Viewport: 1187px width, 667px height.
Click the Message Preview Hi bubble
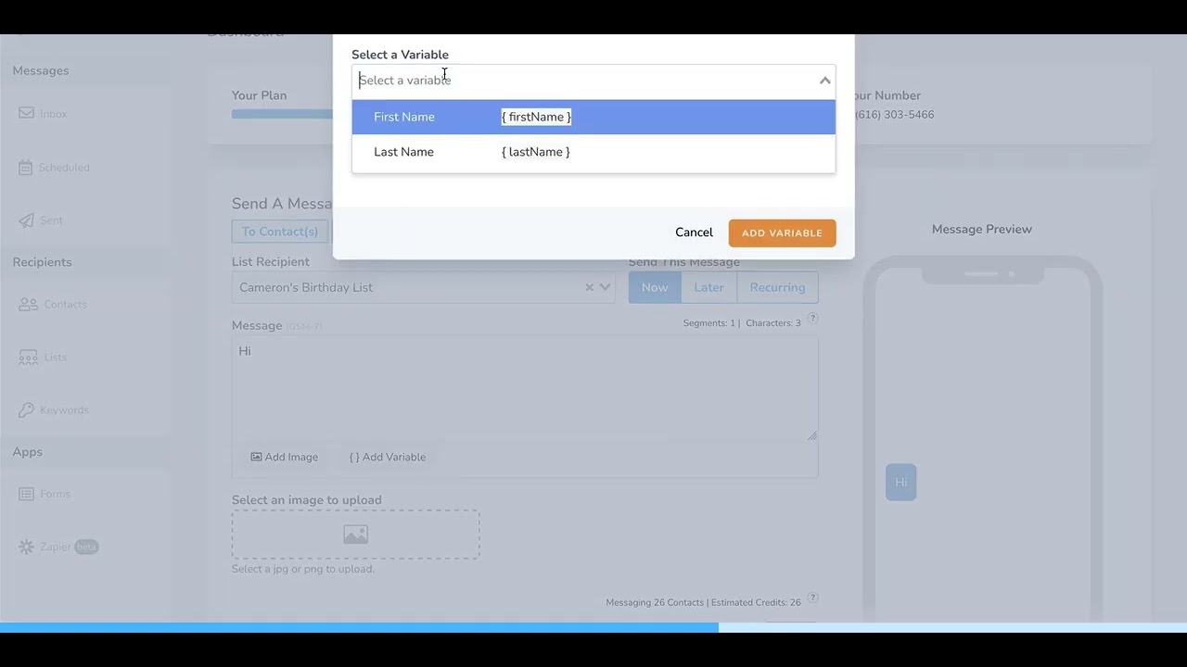[900, 482]
